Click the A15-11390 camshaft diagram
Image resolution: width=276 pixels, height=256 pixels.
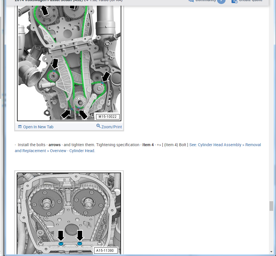(69, 213)
